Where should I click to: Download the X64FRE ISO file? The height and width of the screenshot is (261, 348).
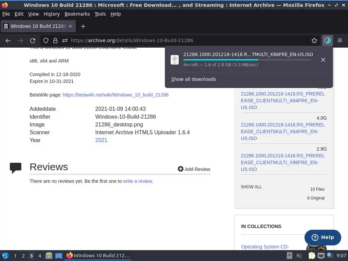click(282, 132)
